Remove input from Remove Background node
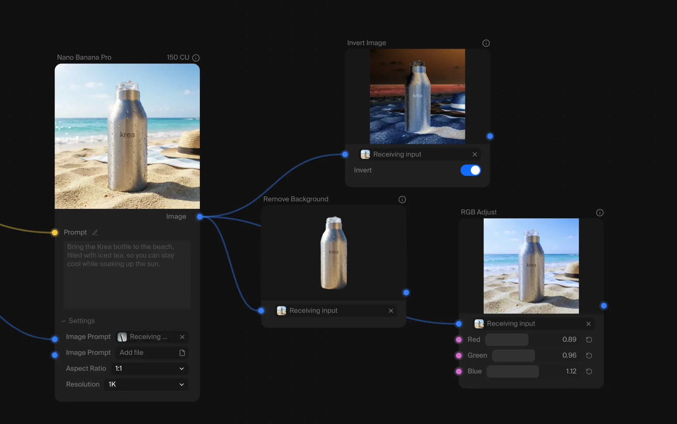Image resolution: width=677 pixels, height=424 pixels. 391,311
